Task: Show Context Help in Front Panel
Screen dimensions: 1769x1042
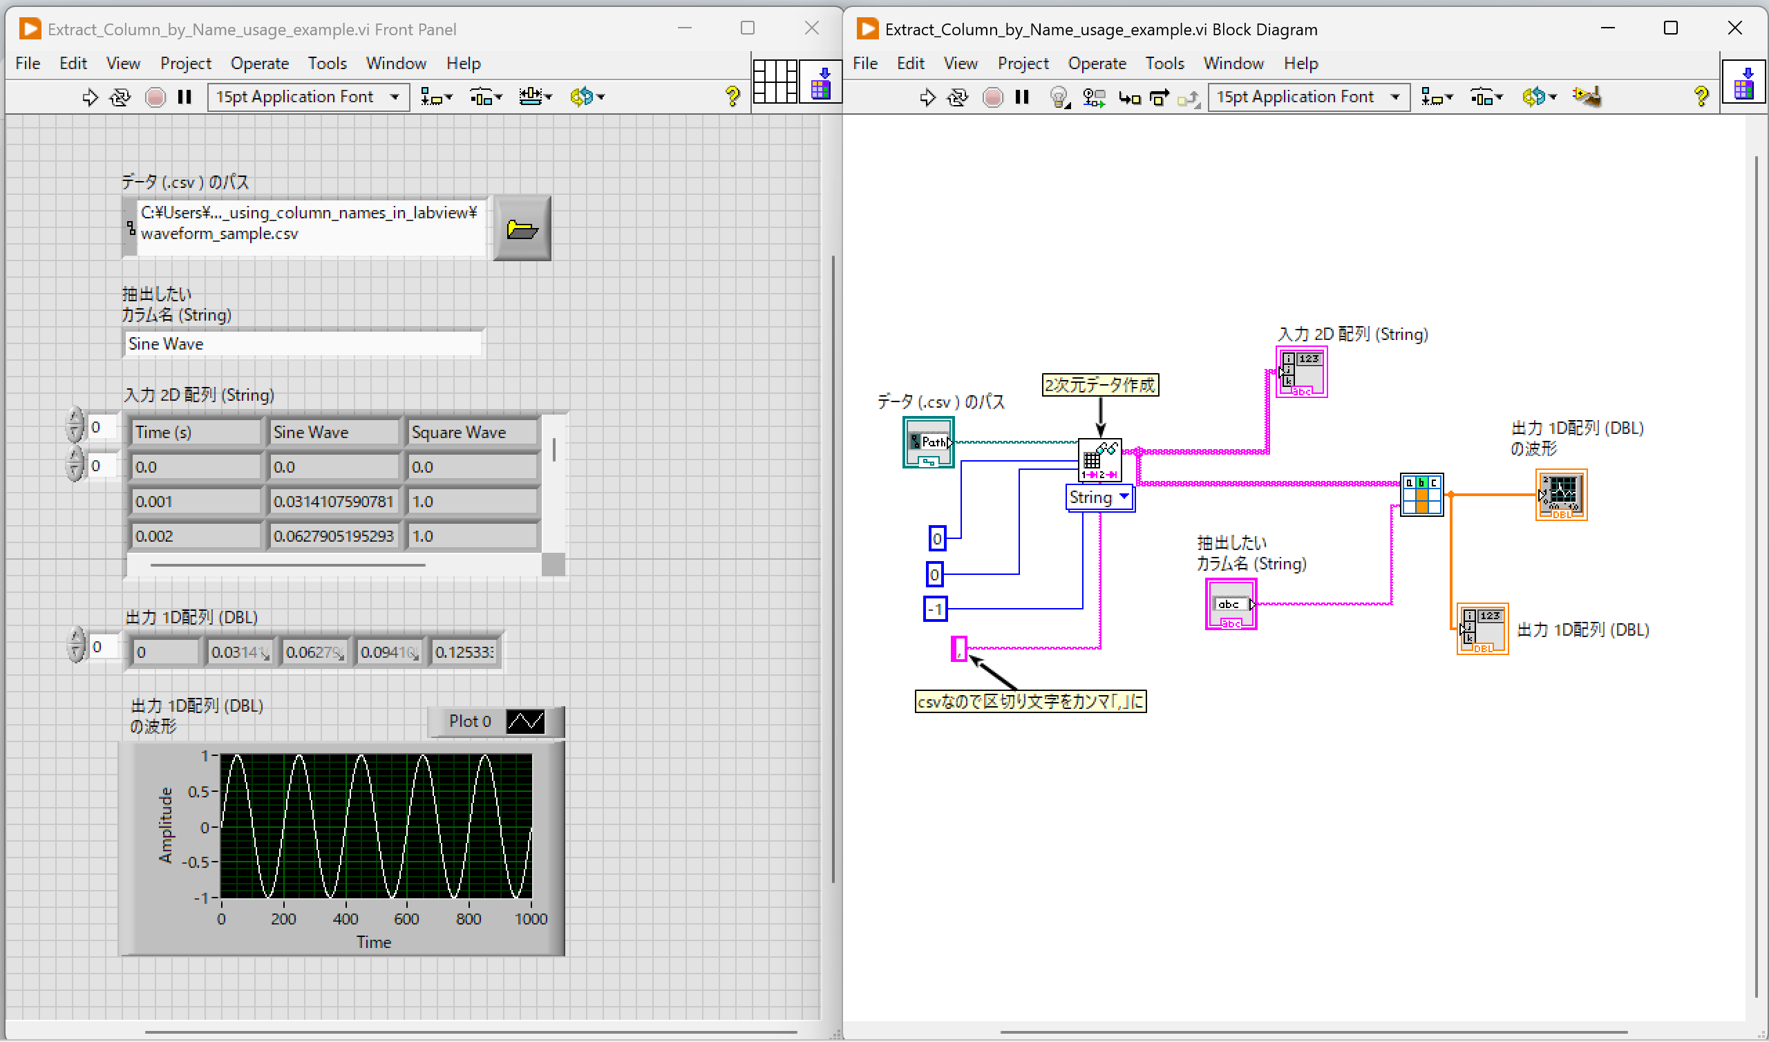Action: click(x=732, y=97)
